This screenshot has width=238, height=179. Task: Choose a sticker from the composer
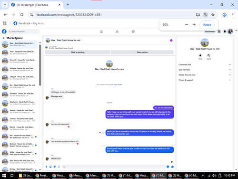click(55, 167)
